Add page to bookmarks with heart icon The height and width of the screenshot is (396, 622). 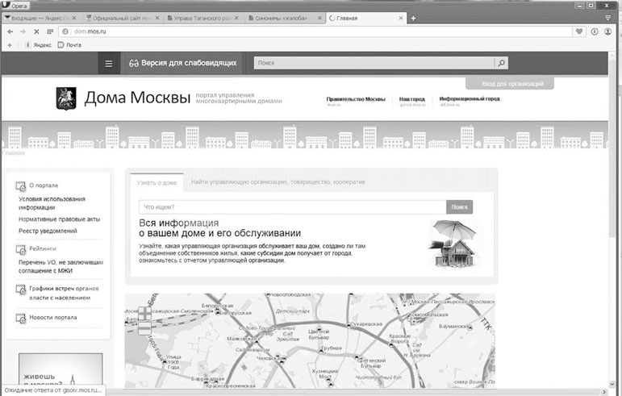[x=579, y=31]
